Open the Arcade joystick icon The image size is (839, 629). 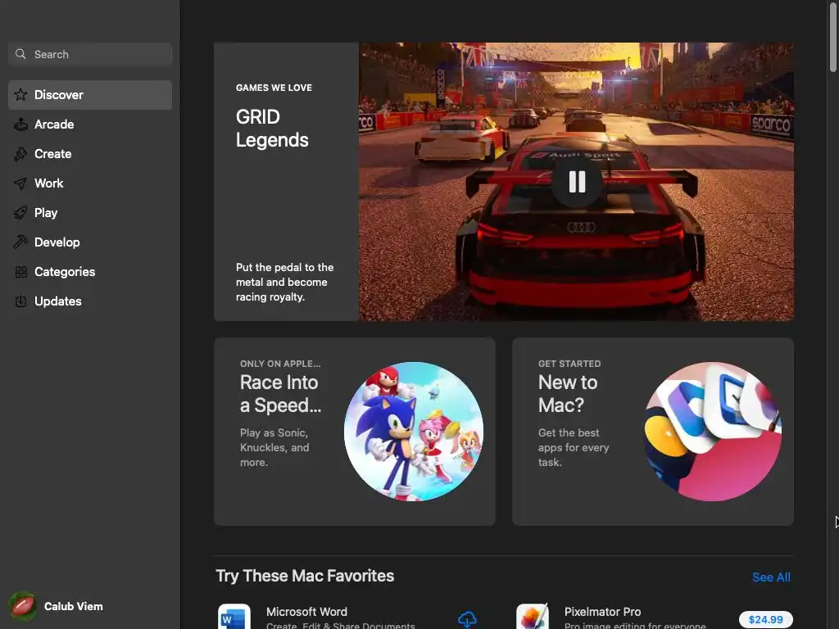coord(20,124)
